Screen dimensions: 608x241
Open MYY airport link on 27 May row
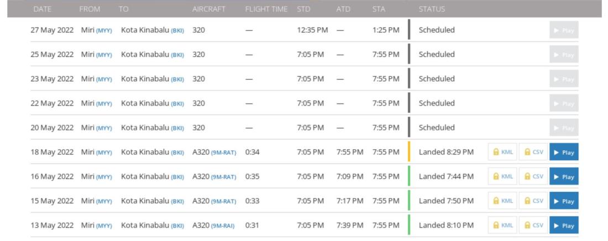104,30
